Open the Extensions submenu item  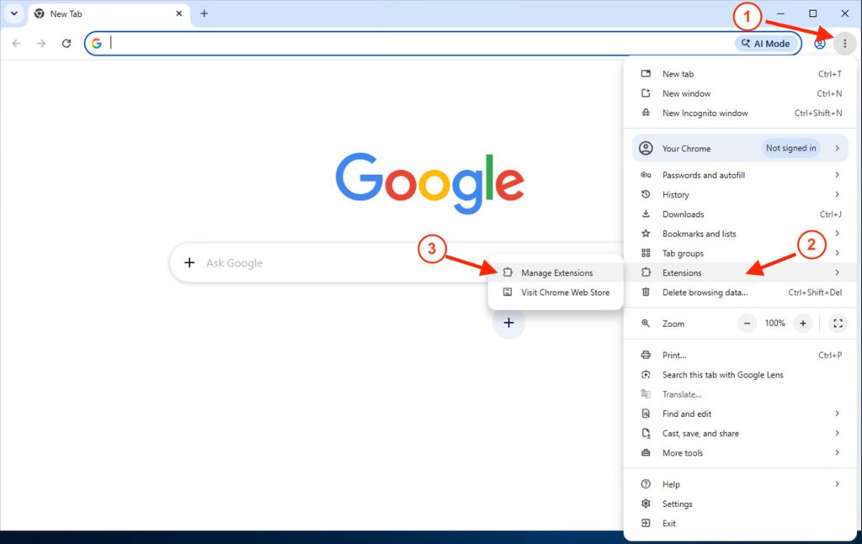741,272
